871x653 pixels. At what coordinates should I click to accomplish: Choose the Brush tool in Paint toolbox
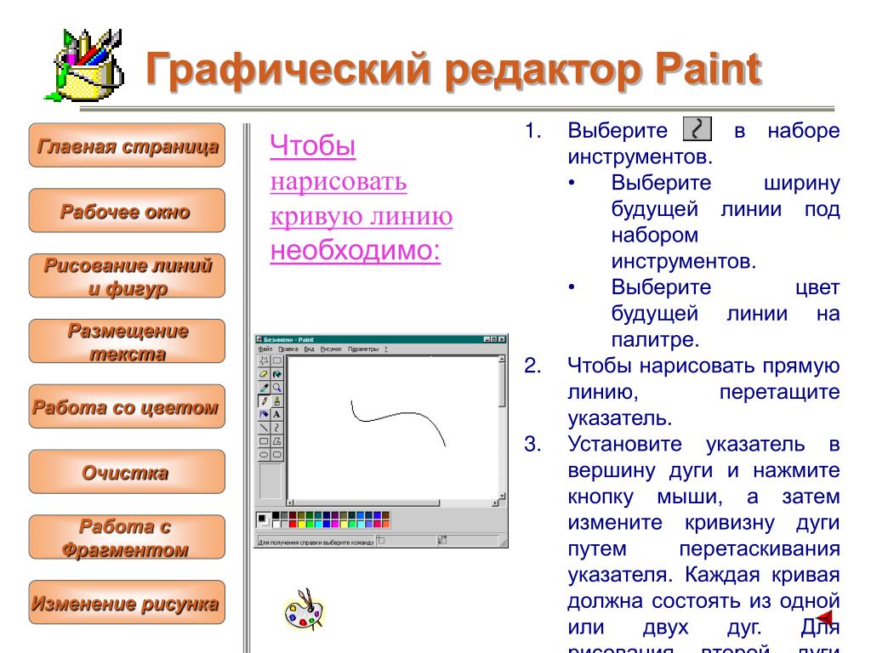276,401
